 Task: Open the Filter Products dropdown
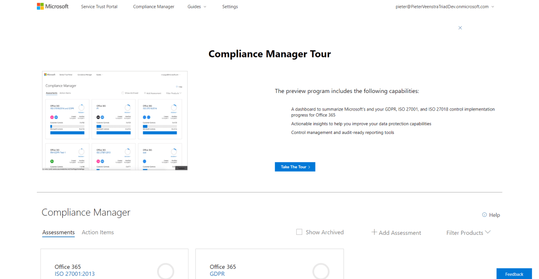point(468,232)
